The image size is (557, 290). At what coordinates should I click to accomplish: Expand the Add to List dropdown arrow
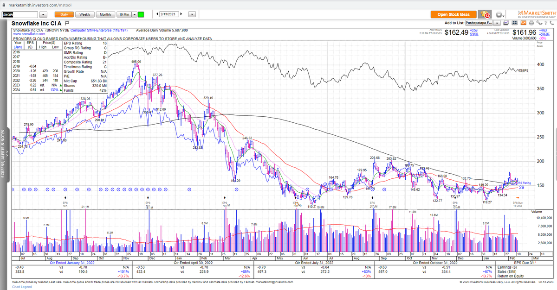coord(497,23)
